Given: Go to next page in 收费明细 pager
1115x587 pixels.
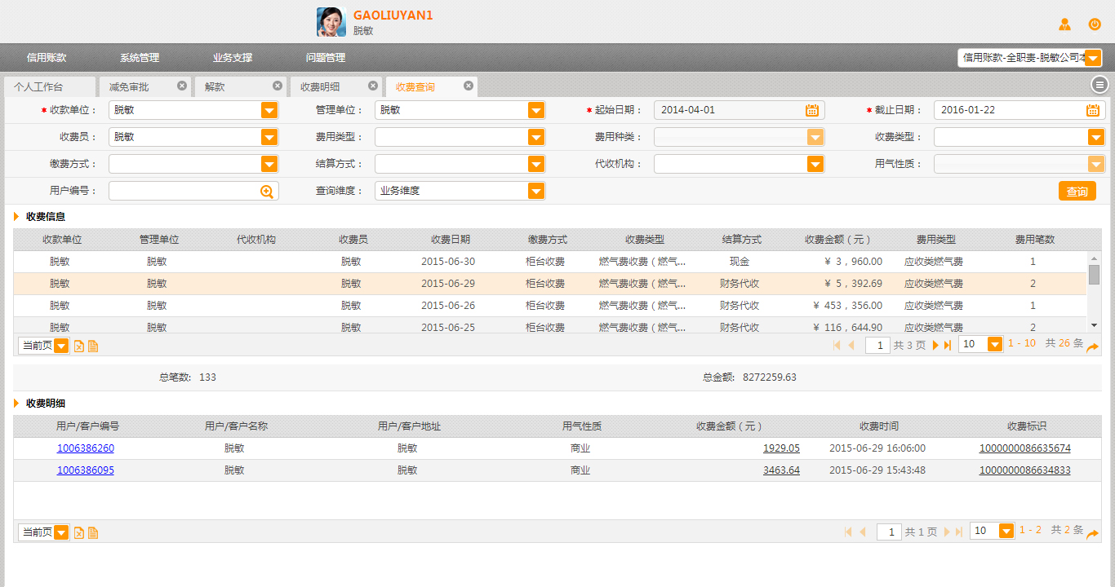Looking at the screenshot, I should coord(947,532).
